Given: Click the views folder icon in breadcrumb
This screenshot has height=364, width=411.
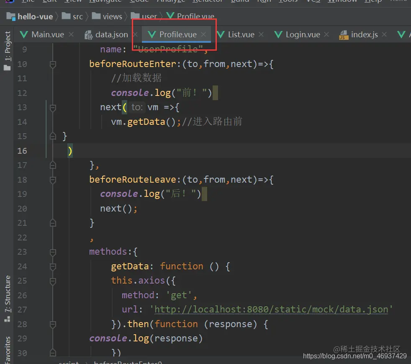Looking at the screenshot, I should [x=96, y=16].
